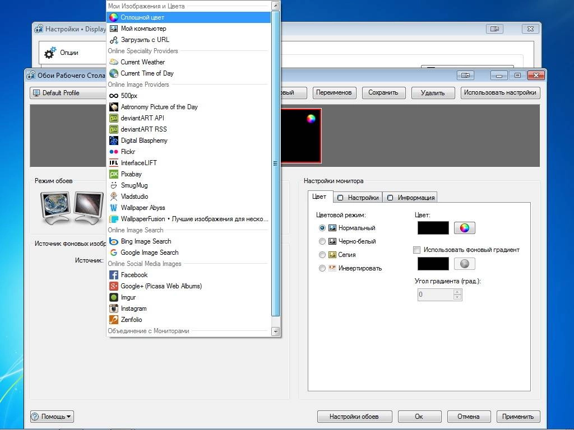Image resolution: width=574 pixels, height=430 pixels.
Task: Select the Сепия color mode radio button
Action: (322, 255)
